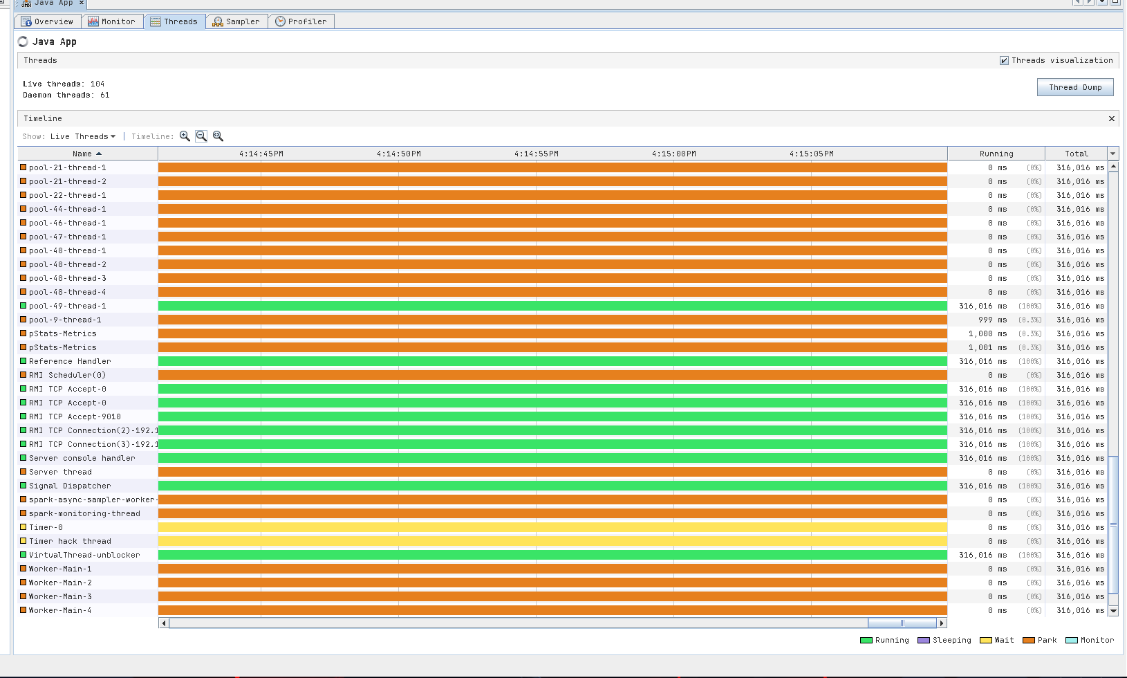The width and height of the screenshot is (1127, 678).
Task: Select the Reference Handler thread
Action: pos(562,361)
